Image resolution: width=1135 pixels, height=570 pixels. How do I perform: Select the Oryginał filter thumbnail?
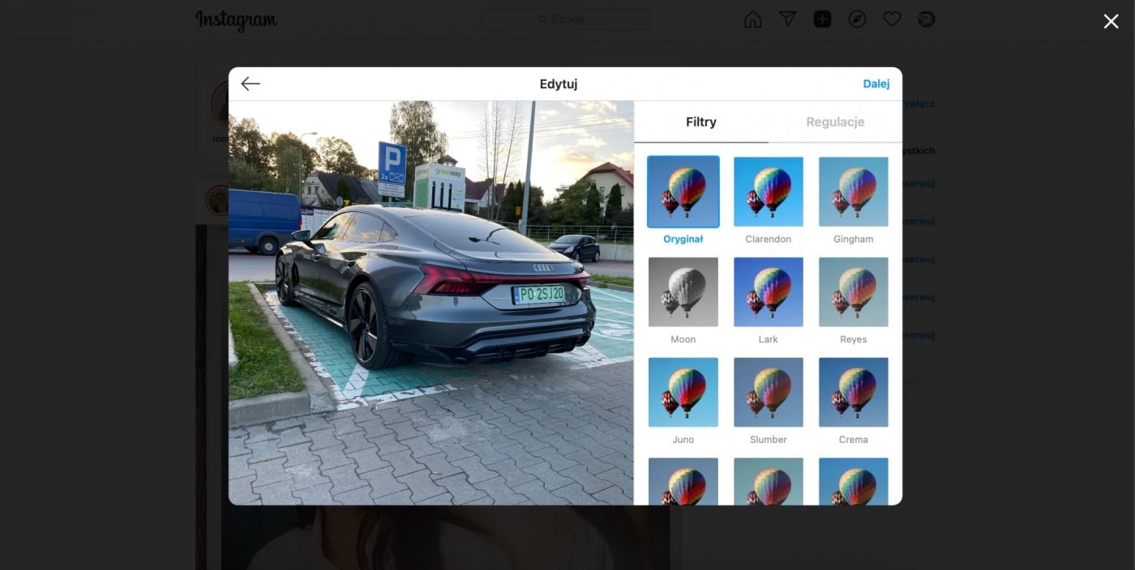coord(683,192)
